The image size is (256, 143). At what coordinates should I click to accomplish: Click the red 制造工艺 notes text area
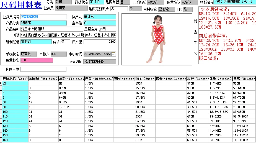(227, 35)
